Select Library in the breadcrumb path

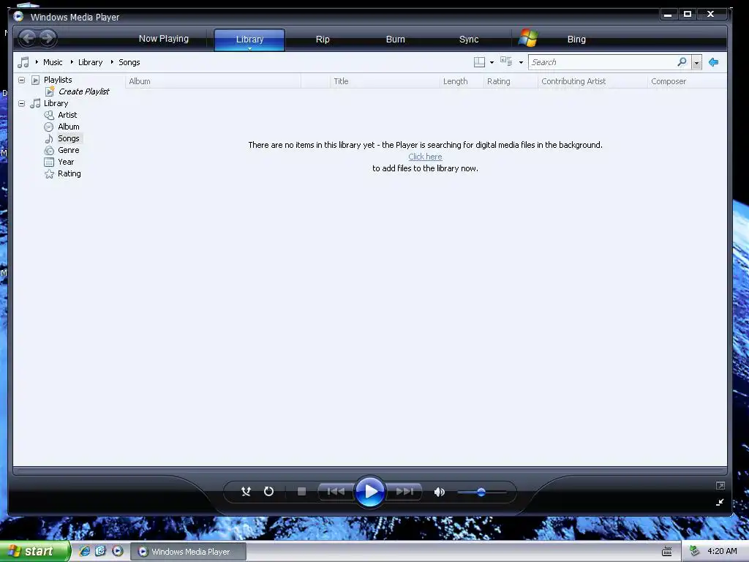[90, 62]
